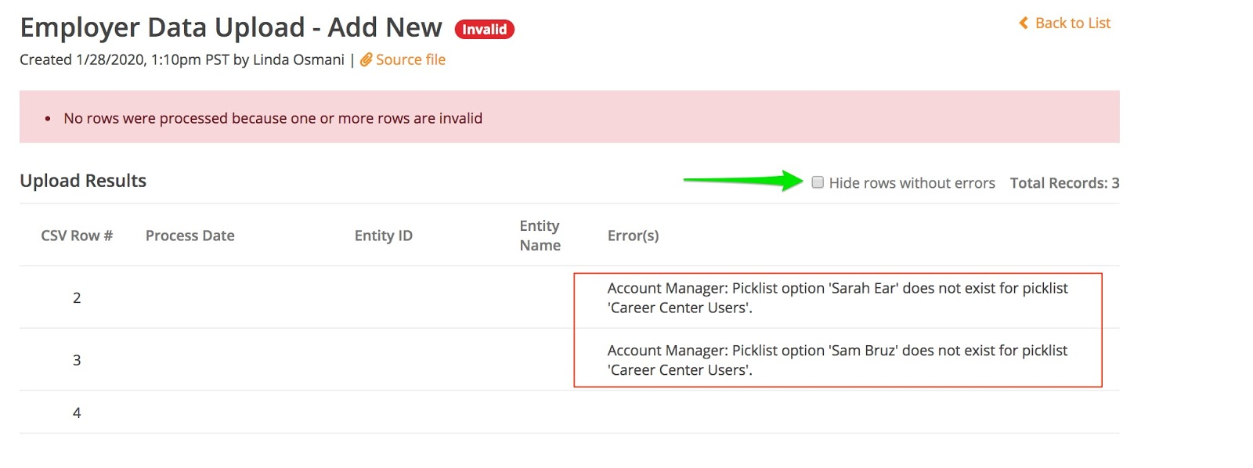This screenshot has width=1253, height=468.
Task: Click the CSV Row # column header
Action: (x=77, y=236)
